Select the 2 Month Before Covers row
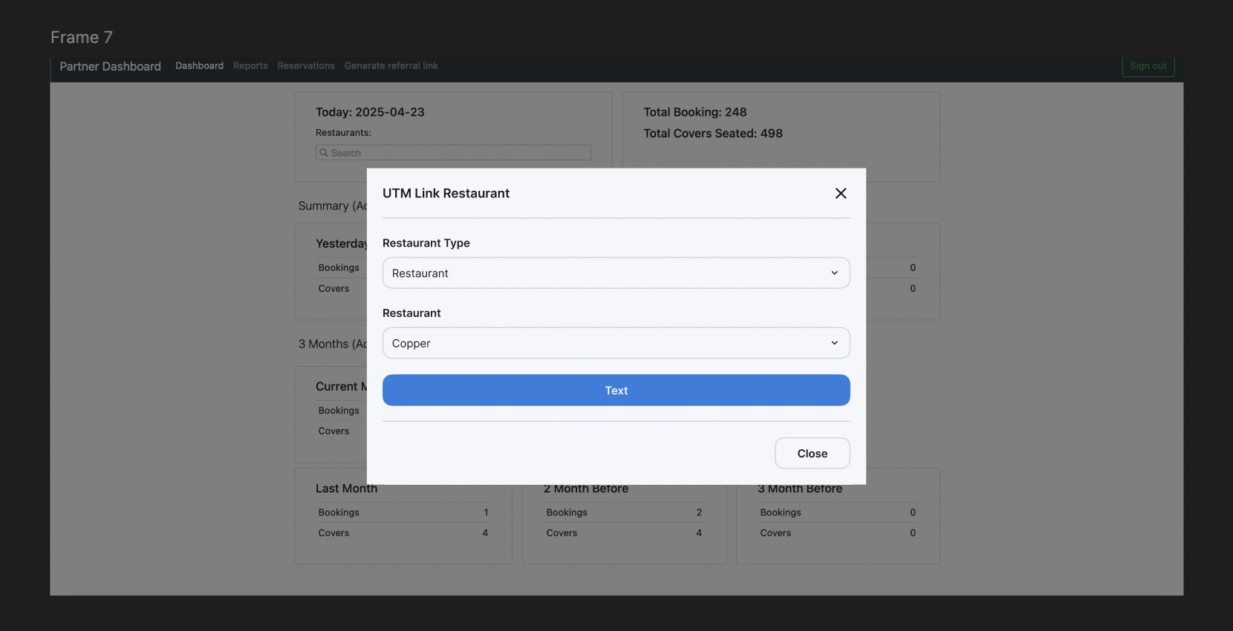1233x631 pixels. click(x=623, y=533)
